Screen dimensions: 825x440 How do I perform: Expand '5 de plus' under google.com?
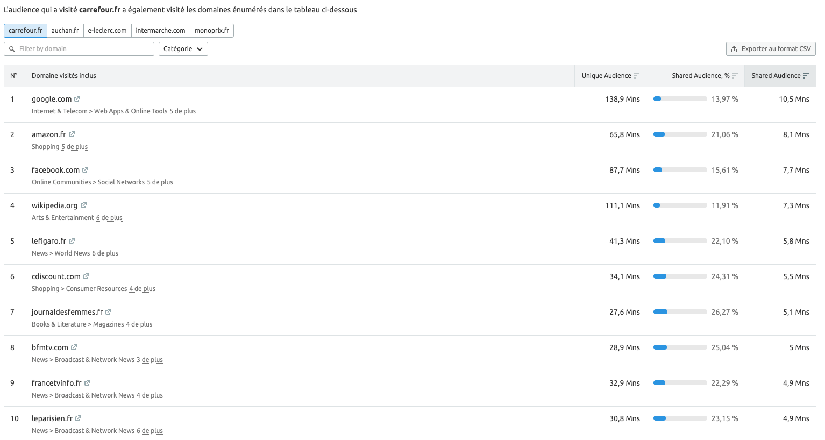pos(182,111)
